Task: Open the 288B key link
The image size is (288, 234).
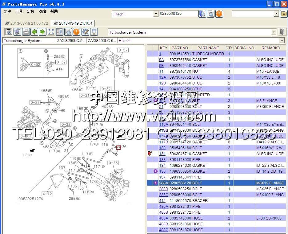Action: (x=163, y=189)
